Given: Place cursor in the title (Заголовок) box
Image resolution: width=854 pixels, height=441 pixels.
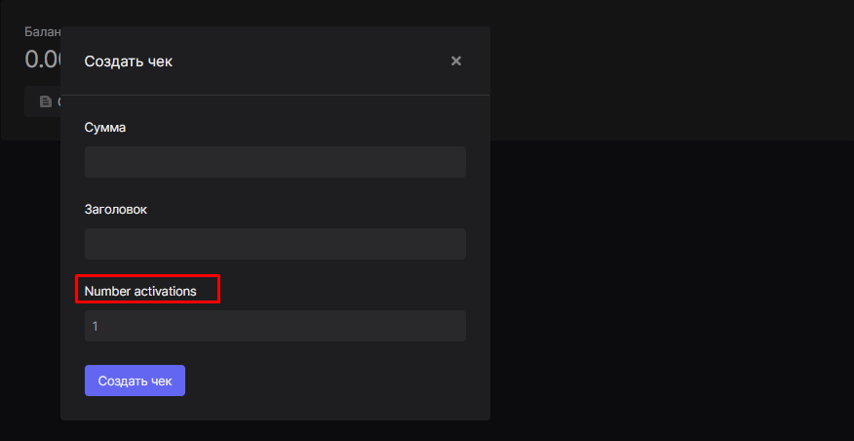Looking at the screenshot, I should (x=275, y=244).
